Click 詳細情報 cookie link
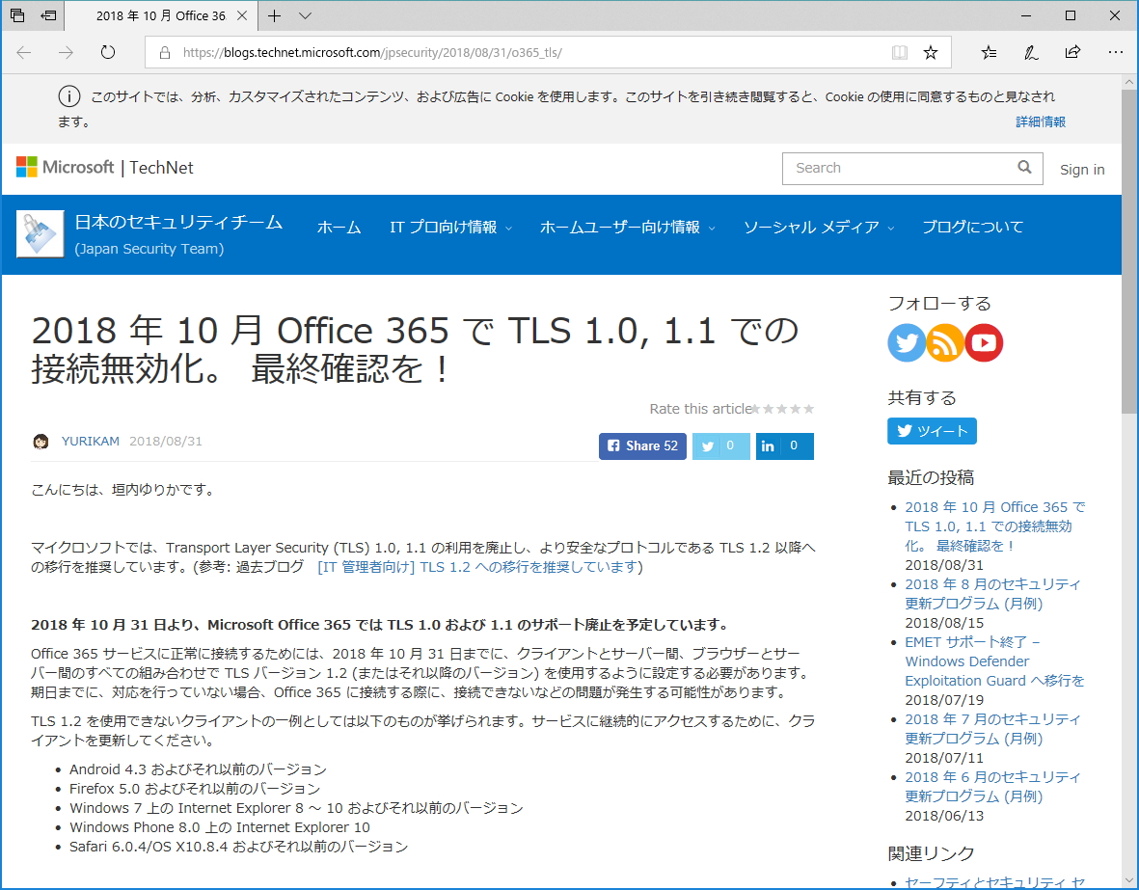 tap(1041, 122)
